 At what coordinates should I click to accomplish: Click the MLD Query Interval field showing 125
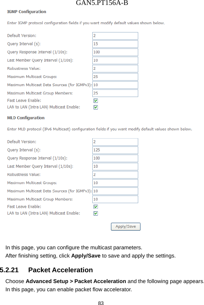tap(115, 150)
